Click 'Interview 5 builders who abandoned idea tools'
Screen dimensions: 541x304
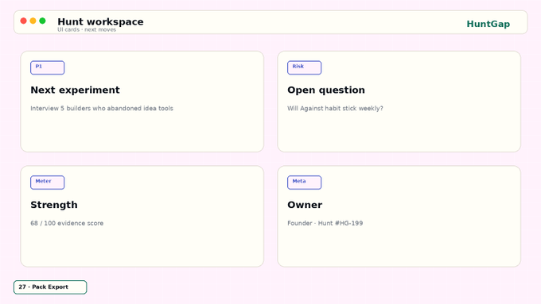pos(102,108)
